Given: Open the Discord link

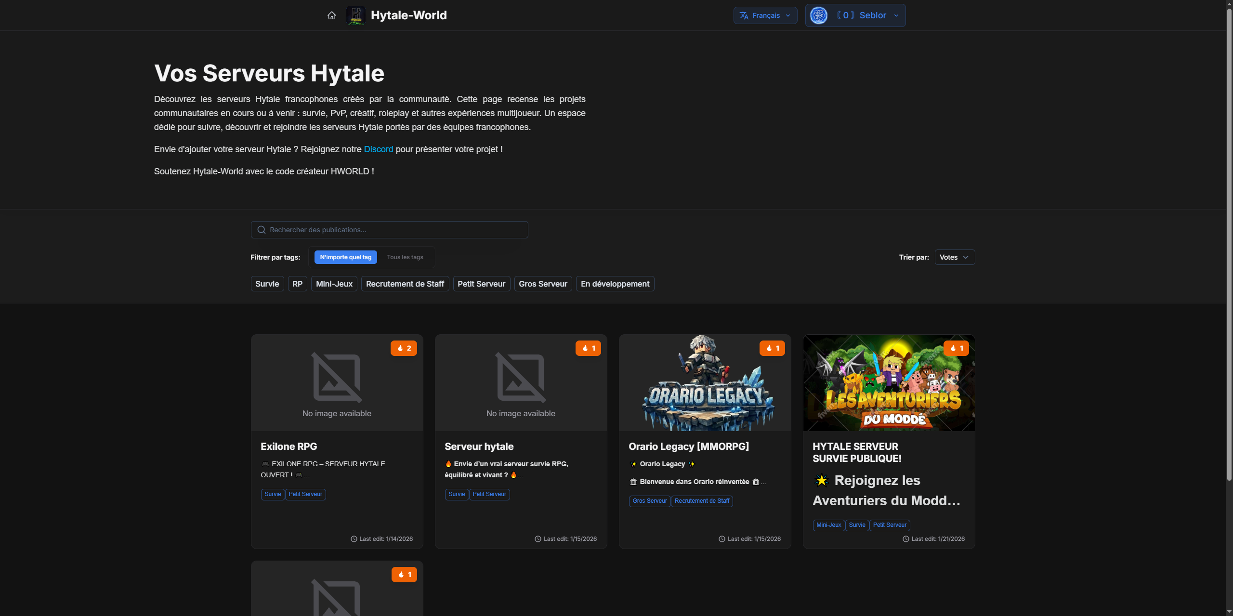Looking at the screenshot, I should 379,149.
